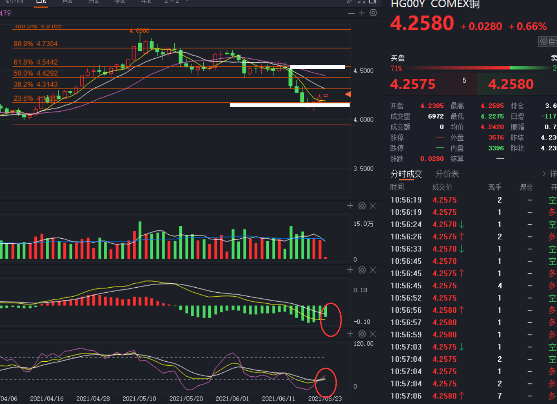Image resolution: width=557 pixels, height=404 pixels.
Task: Add a panel using the MACD panel plus icon
Action: click(350, 270)
